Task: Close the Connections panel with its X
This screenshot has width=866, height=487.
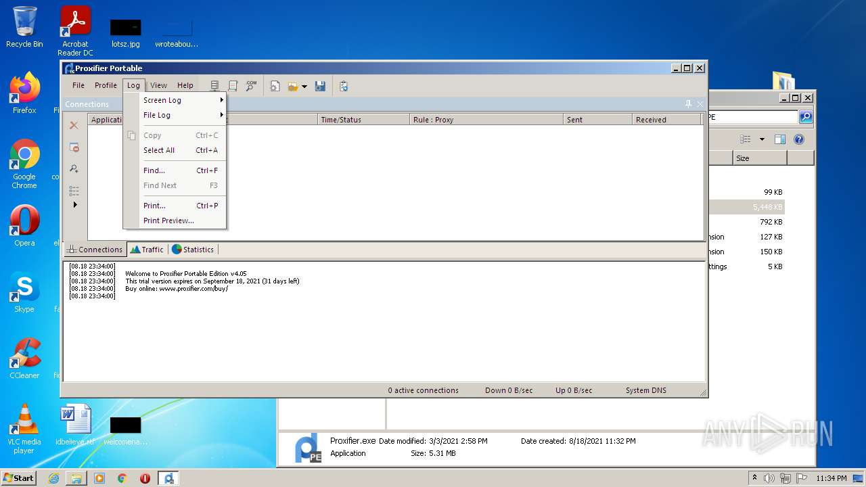Action: pos(700,104)
